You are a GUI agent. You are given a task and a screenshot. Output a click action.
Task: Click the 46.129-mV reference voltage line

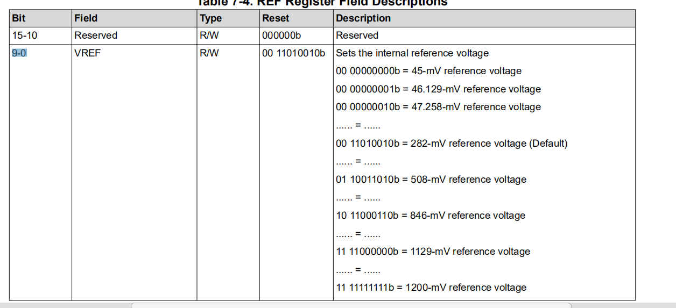438,89
